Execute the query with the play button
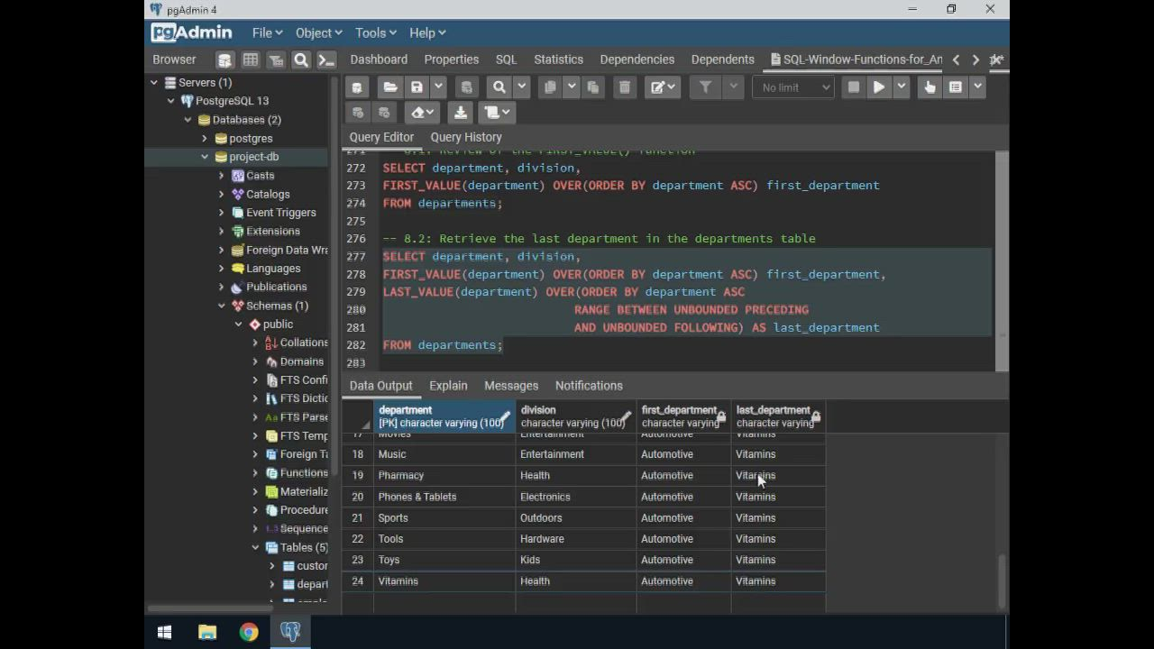The width and height of the screenshot is (1154, 649). 879,87
